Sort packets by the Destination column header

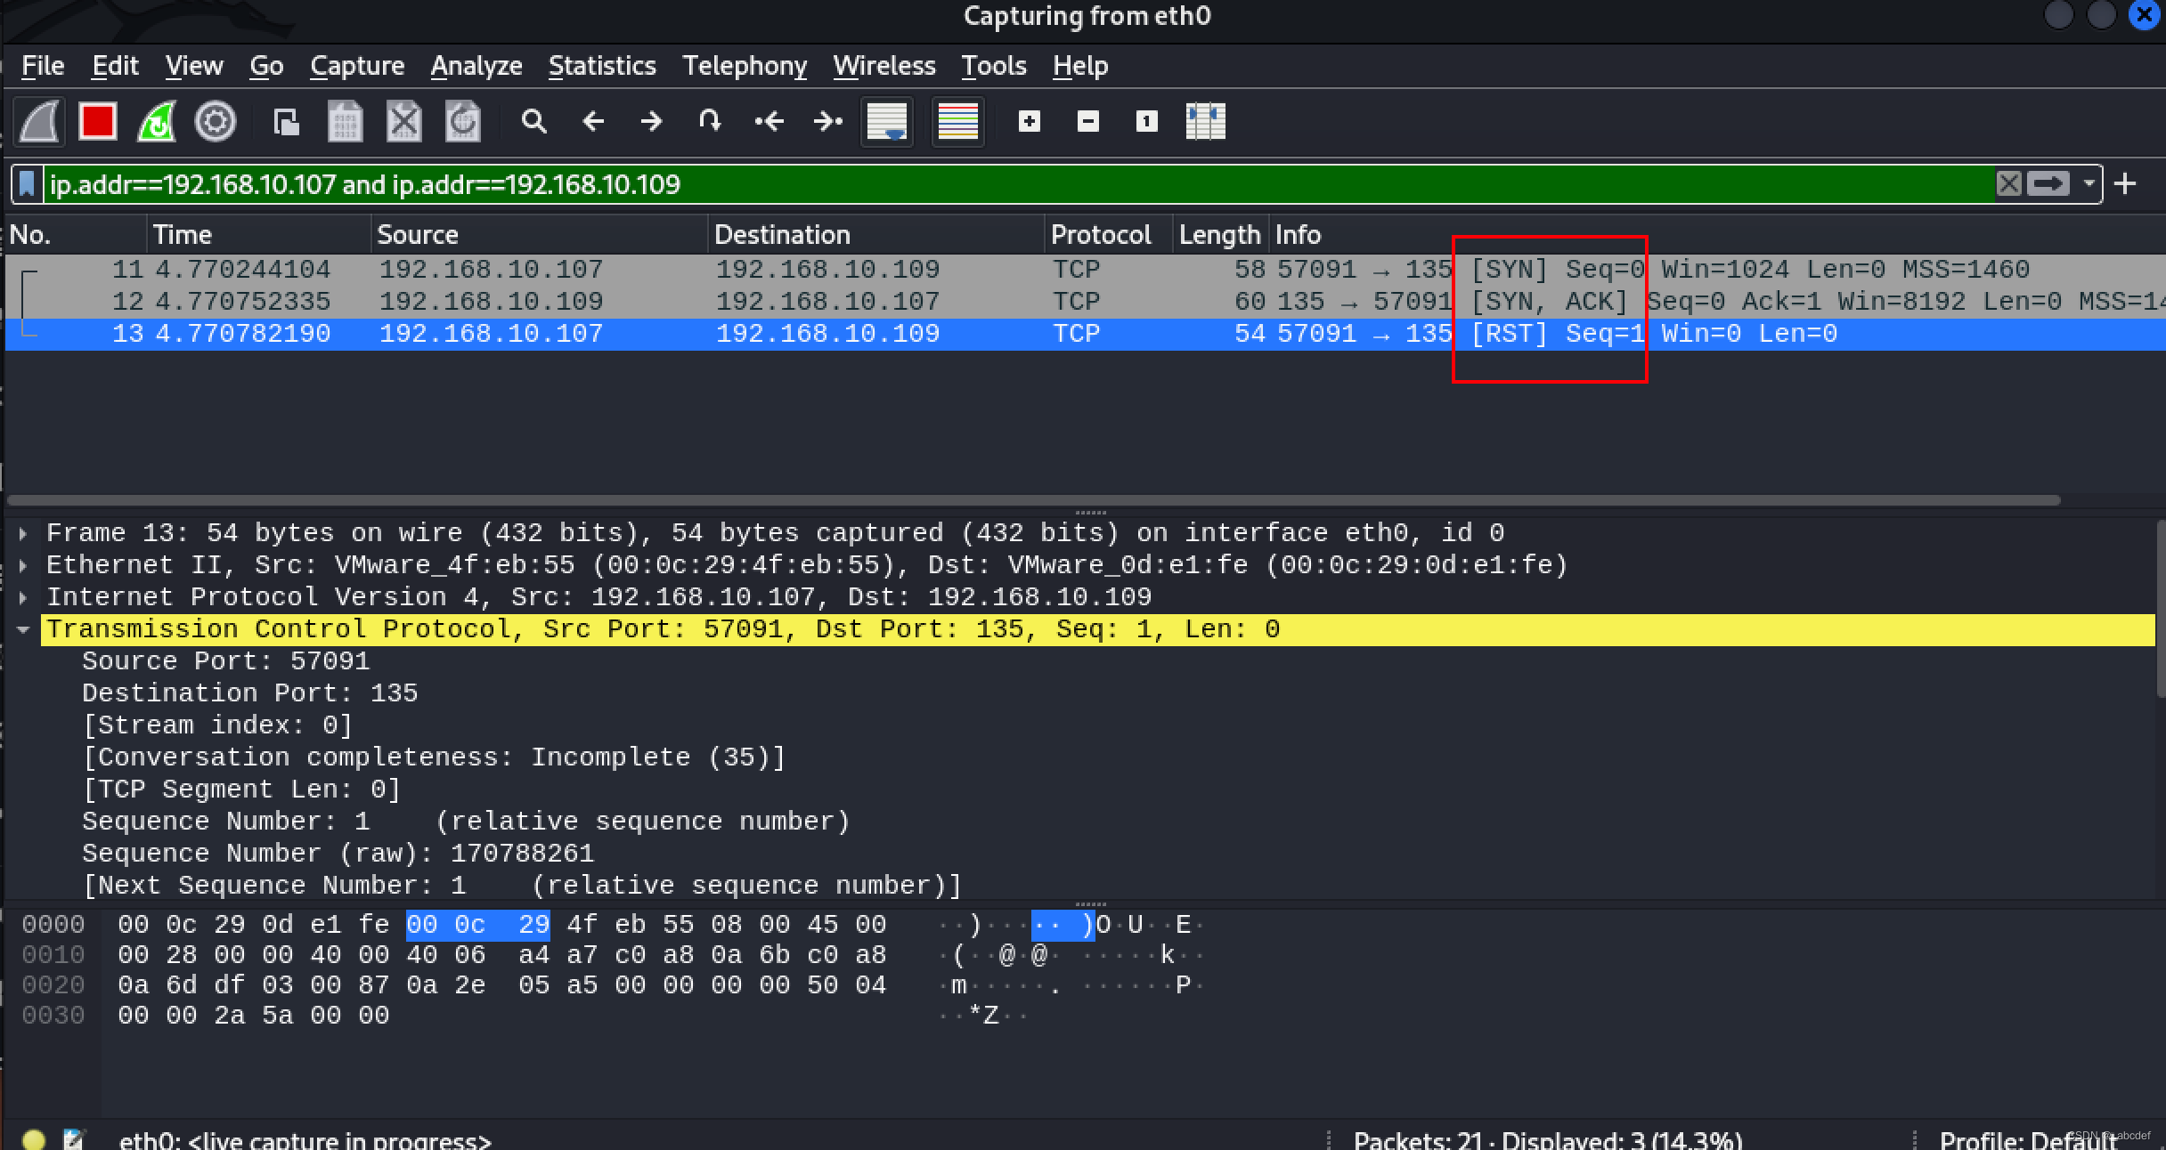(x=875, y=234)
